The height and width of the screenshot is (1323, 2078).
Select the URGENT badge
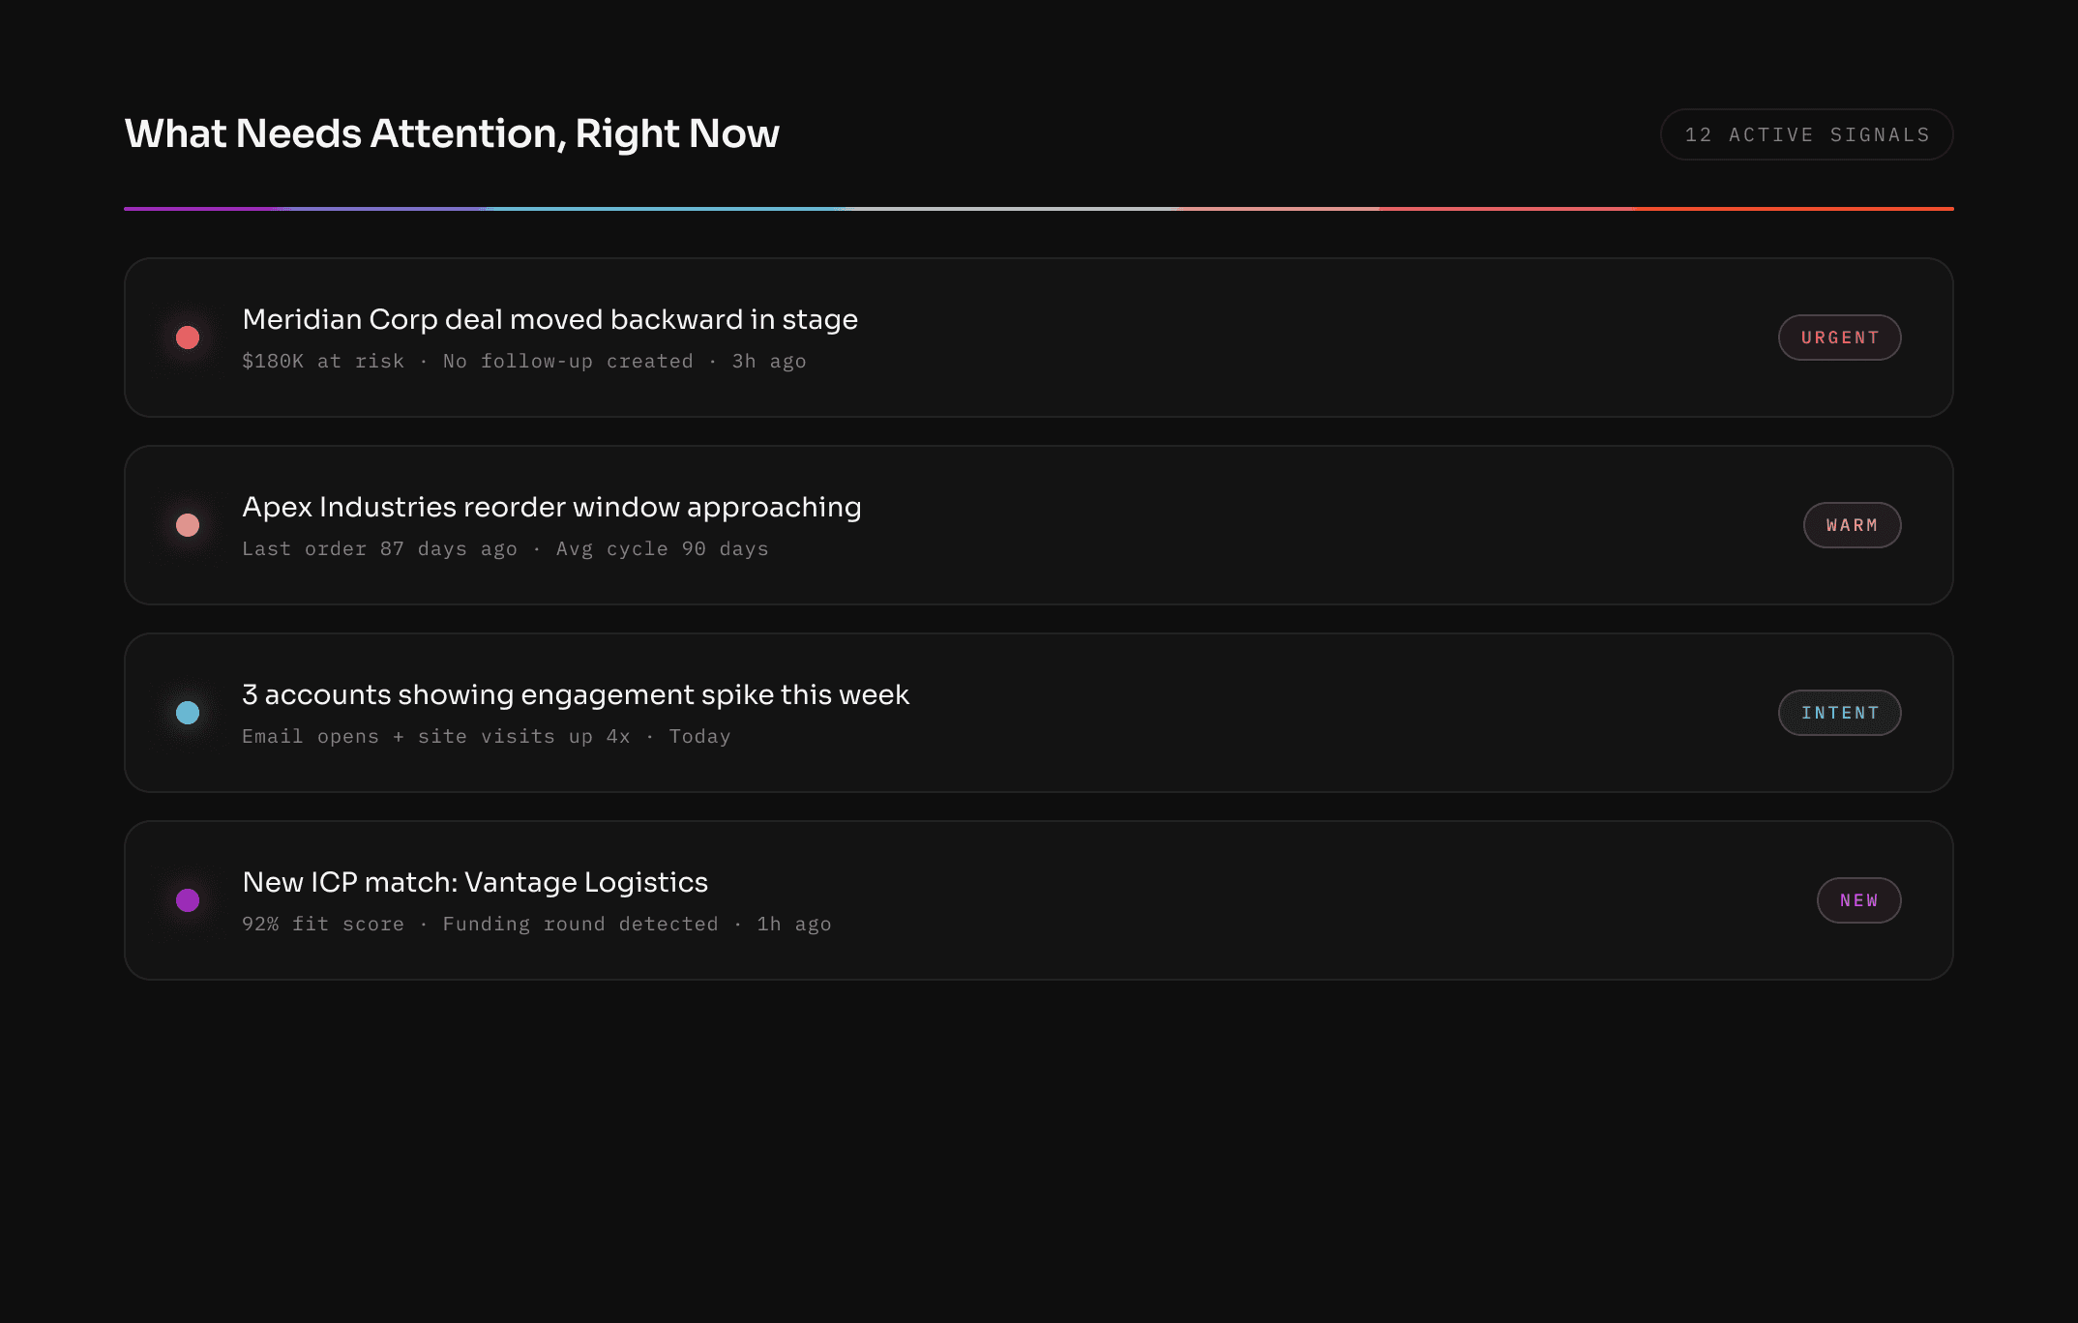(1839, 338)
